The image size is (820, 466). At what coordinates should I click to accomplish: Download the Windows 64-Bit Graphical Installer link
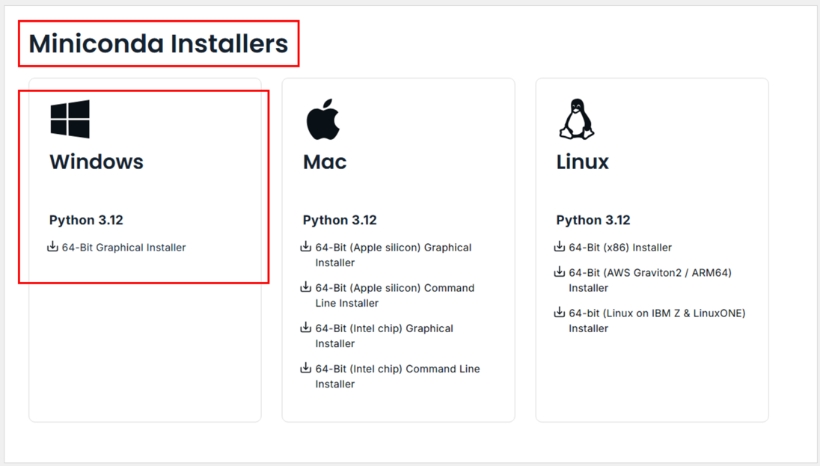click(124, 248)
